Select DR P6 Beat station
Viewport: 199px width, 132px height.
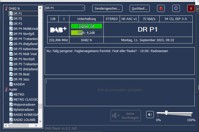click(21, 74)
